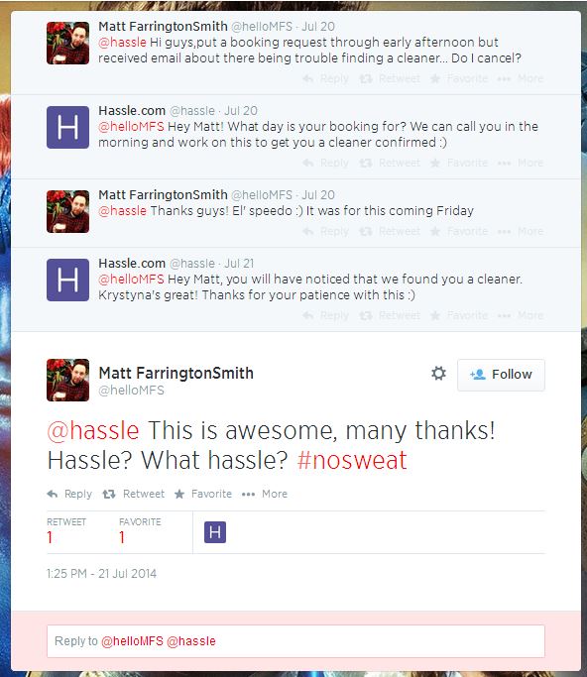Show the retweet count list
587x677 pixels.
pos(66,530)
